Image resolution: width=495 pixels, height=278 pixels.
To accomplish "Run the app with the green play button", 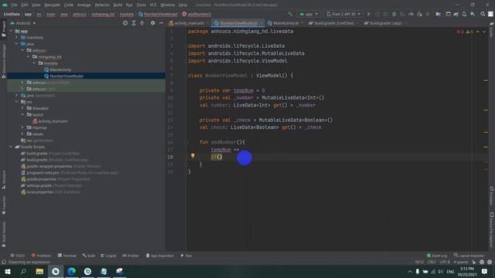I will coord(368,14).
